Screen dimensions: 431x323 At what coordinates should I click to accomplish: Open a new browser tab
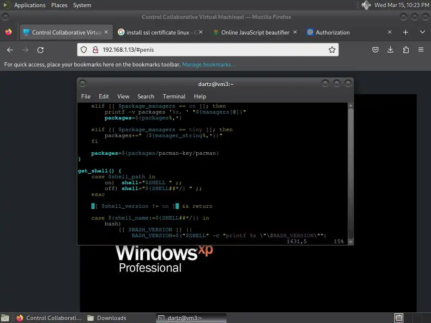pos(405,32)
